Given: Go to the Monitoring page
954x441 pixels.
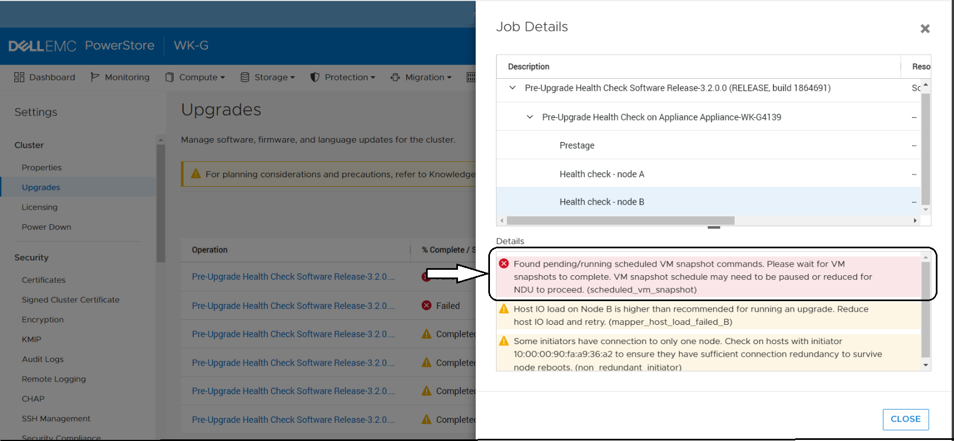Looking at the screenshot, I should click(120, 77).
